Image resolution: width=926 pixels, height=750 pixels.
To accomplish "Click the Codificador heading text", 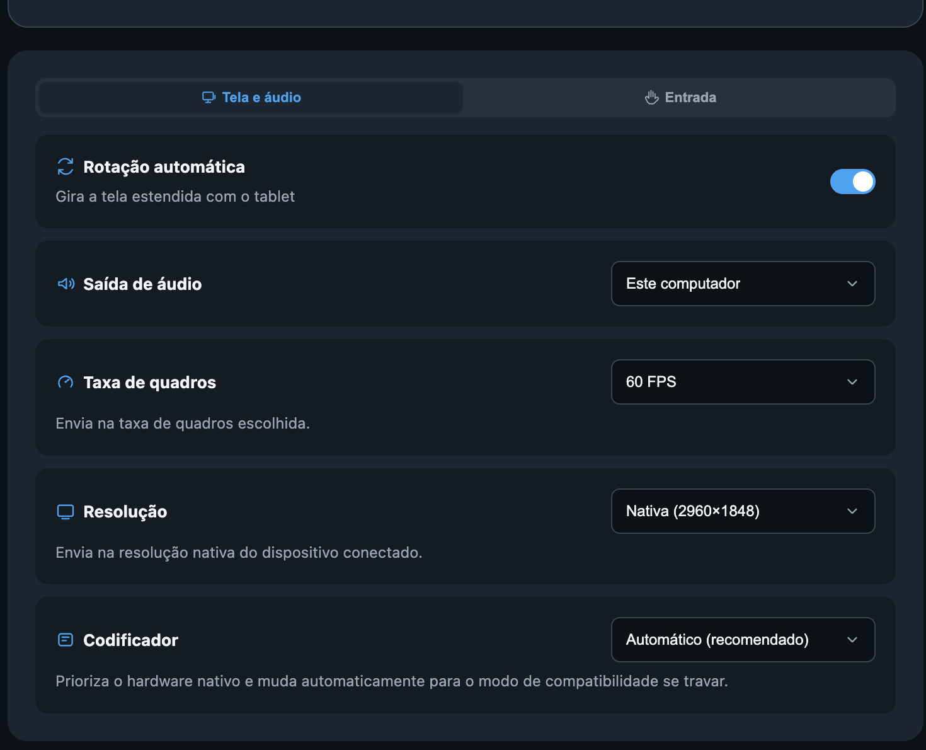I will [130, 640].
